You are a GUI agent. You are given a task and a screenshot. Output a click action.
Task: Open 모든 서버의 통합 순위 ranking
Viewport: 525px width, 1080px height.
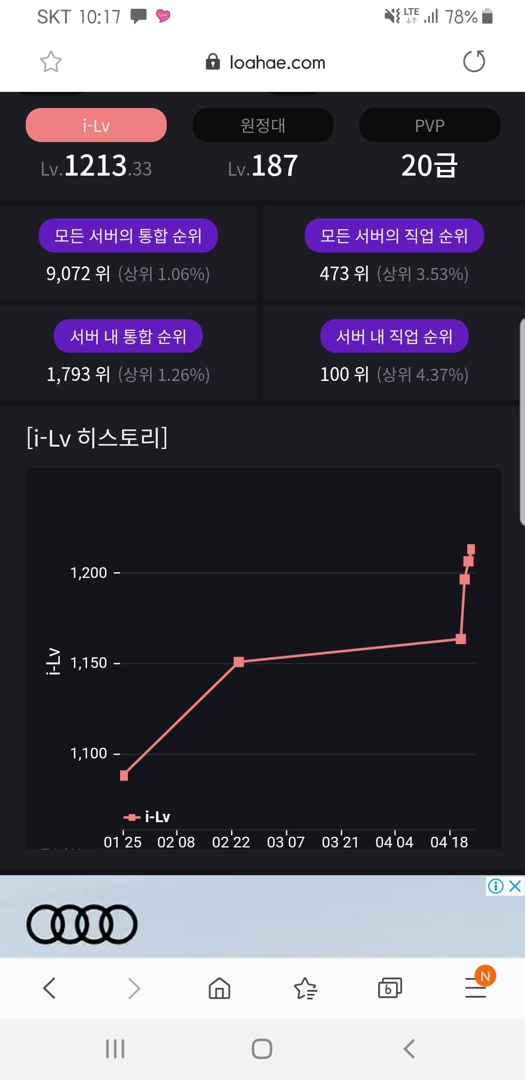[128, 235]
